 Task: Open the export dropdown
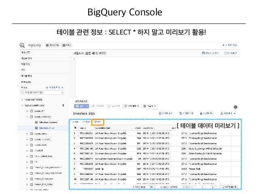tap(228, 113)
